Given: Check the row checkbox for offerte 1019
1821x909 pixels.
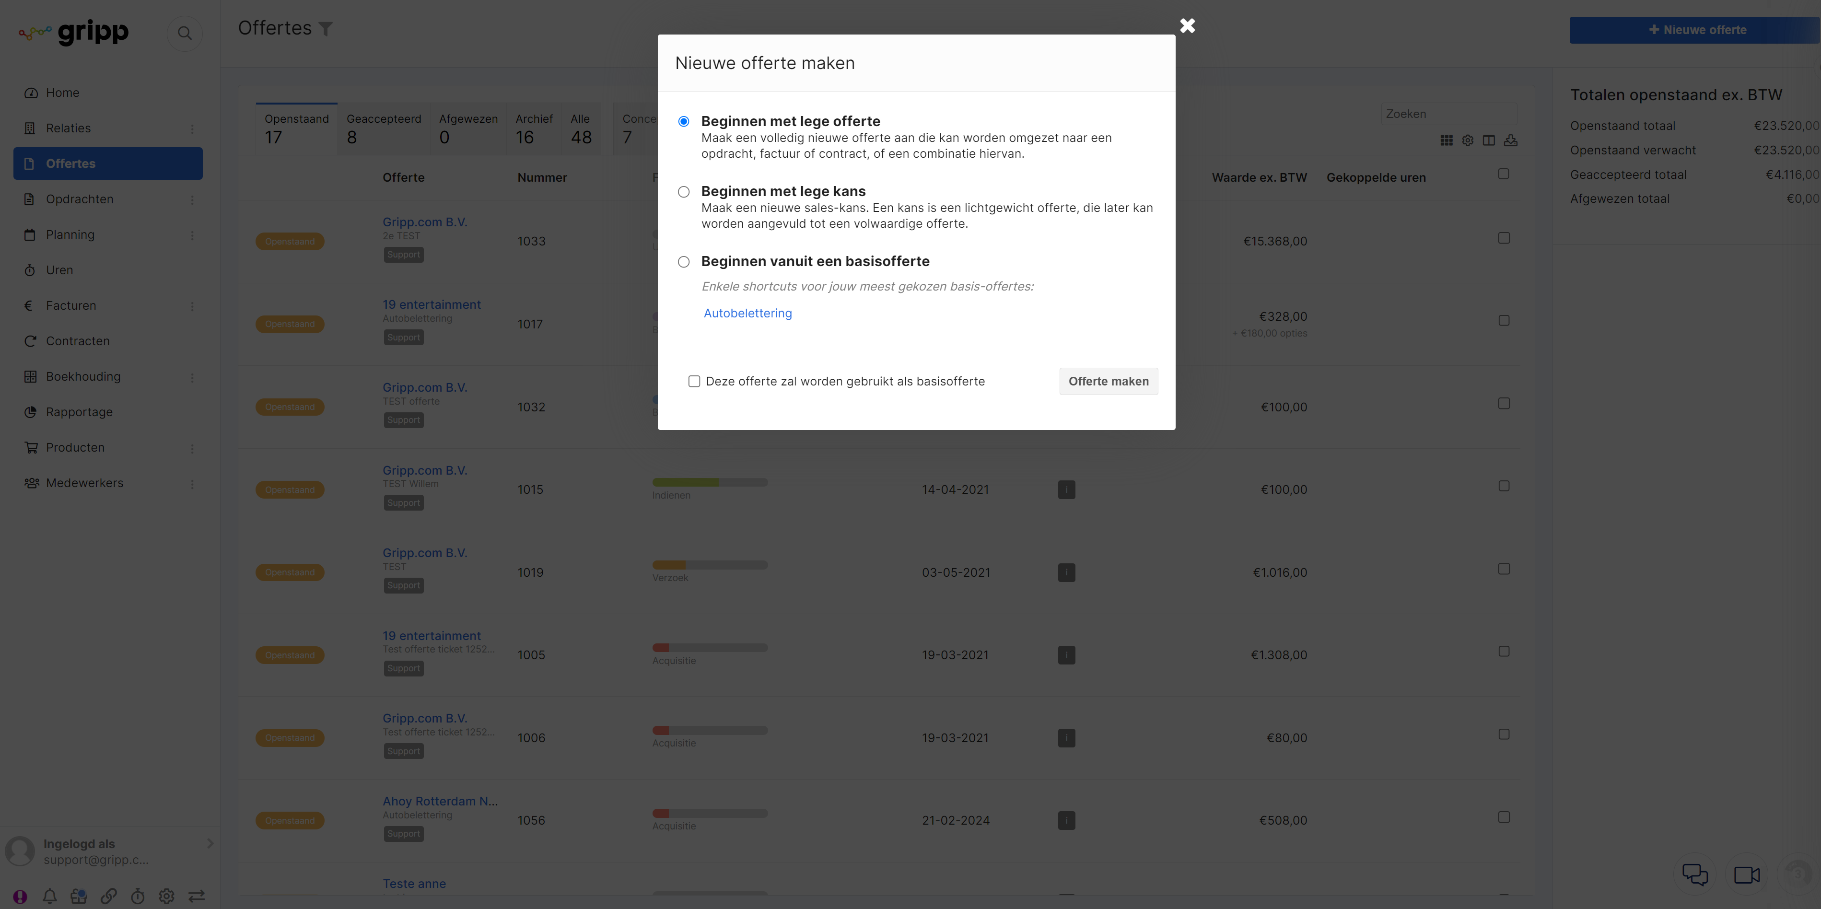Looking at the screenshot, I should coord(1504,569).
